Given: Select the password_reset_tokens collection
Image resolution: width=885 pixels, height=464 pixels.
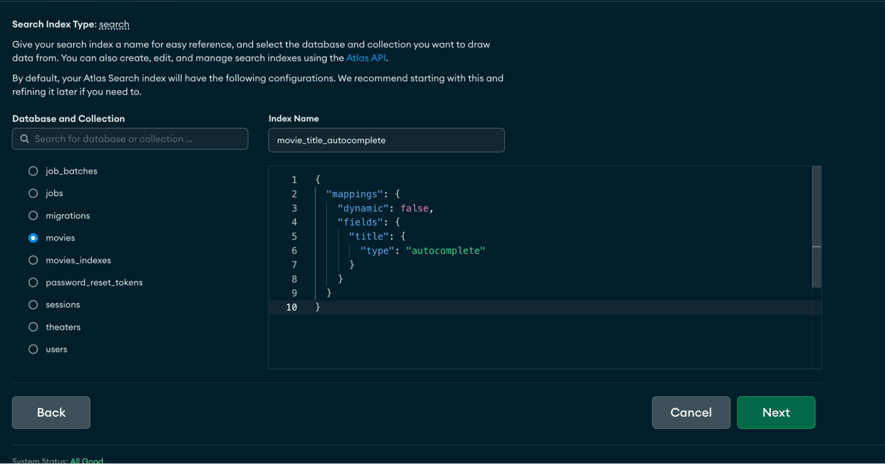Looking at the screenshot, I should [33, 282].
